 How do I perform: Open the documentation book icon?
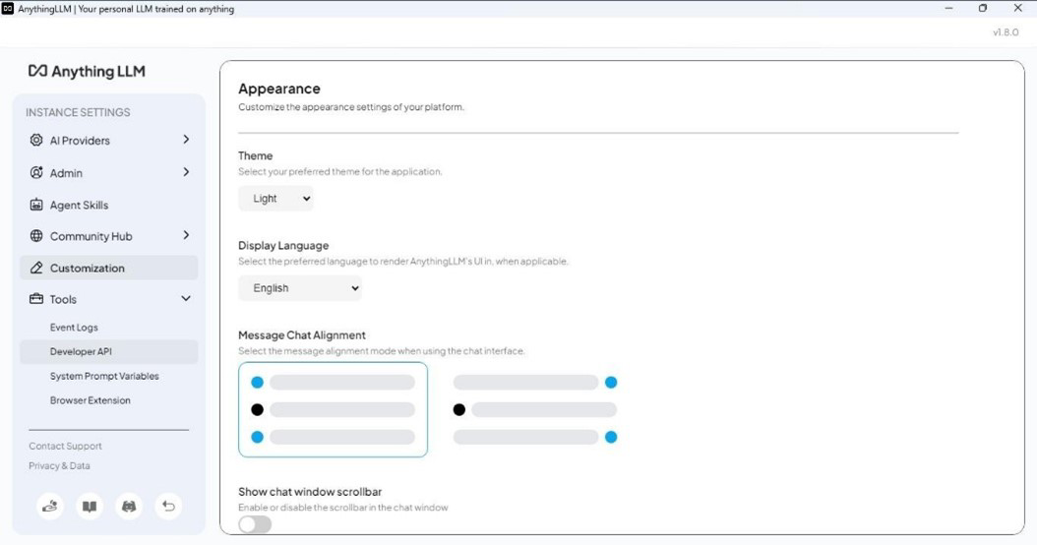[90, 507]
